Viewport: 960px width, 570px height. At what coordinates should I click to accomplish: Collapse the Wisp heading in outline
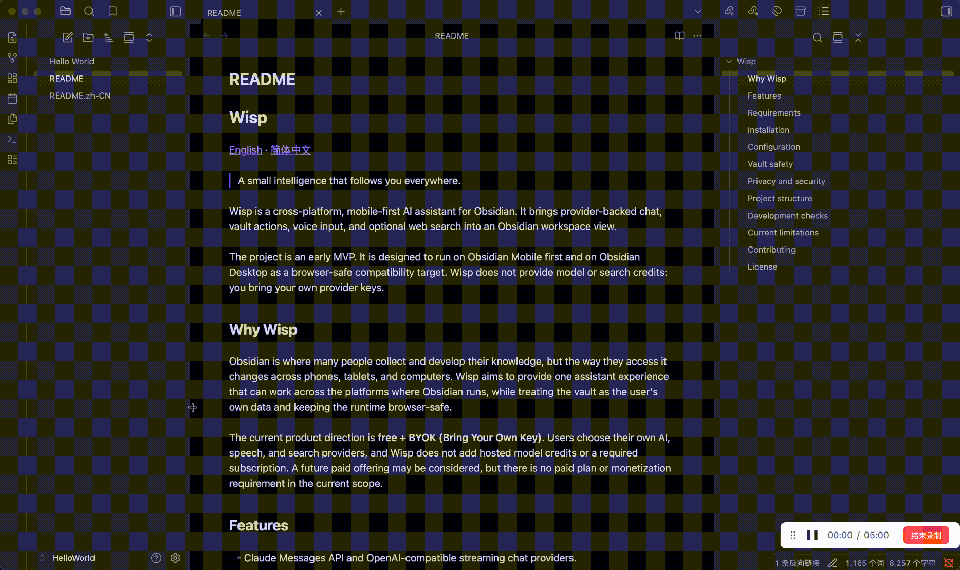[729, 61]
